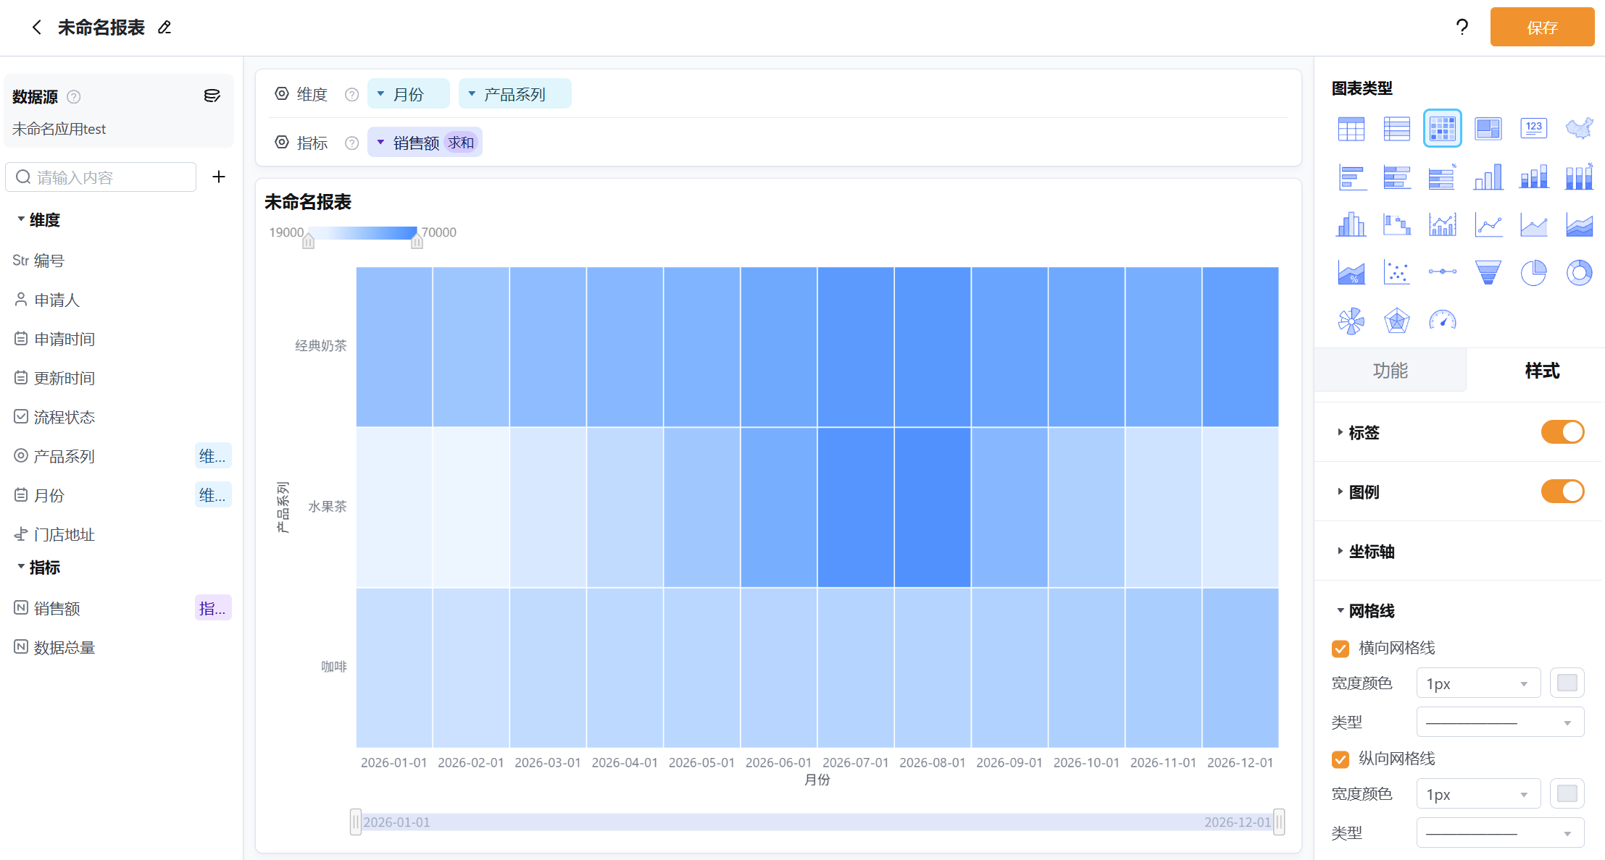Viewport: 1605px width, 860px height.
Task: Choose the percent stacked column chart
Action: point(1579,177)
